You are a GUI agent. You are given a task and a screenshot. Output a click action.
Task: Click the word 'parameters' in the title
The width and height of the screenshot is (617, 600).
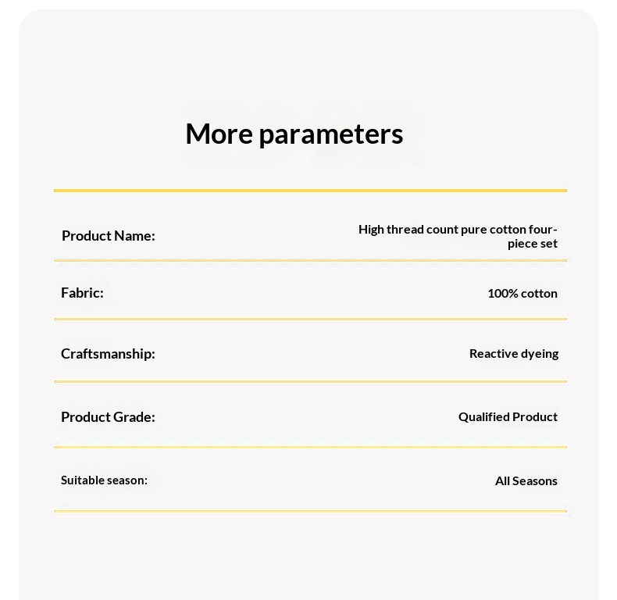point(331,135)
